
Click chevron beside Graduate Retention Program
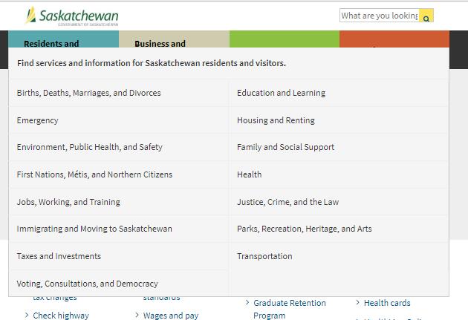(247, 303)
